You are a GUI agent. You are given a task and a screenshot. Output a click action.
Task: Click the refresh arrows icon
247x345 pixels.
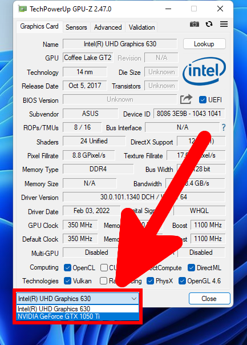tap(209, 24)
